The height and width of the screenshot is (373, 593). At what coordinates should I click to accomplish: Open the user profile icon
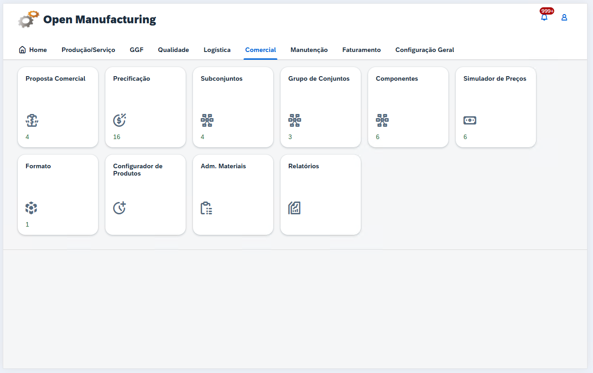tap(564, 18)
